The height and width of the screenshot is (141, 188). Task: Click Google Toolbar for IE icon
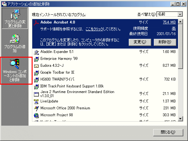[x=36, y=73]
